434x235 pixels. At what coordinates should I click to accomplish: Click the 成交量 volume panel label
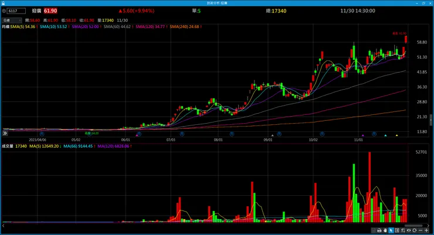click(x=8, y=147)
